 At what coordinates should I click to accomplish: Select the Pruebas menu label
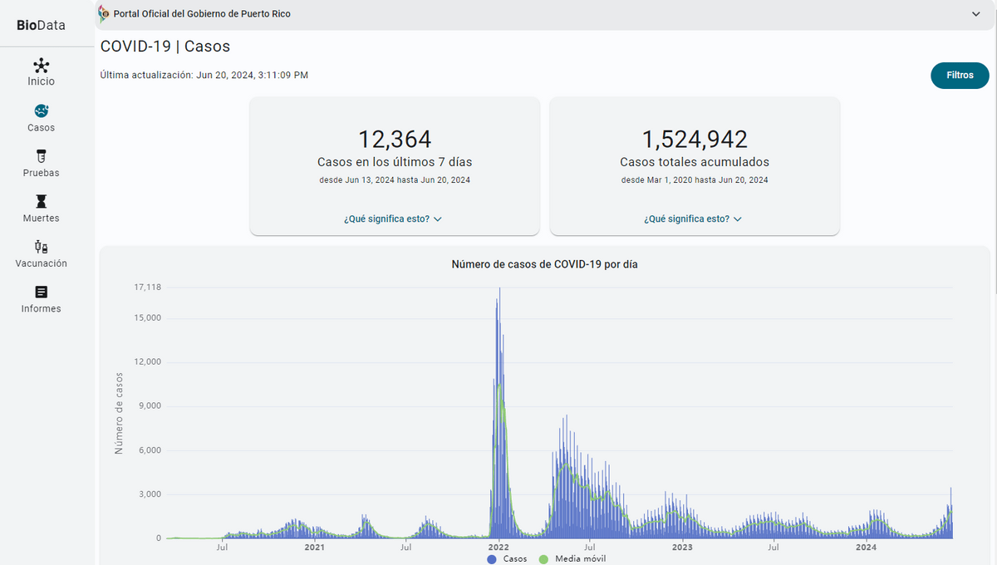pos(42,174)
